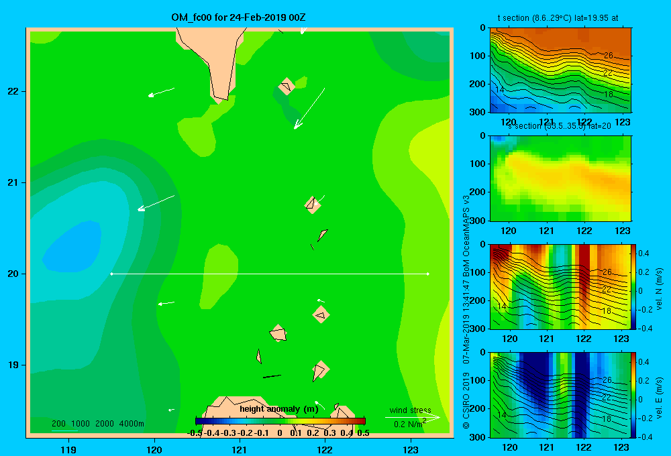Click longitude label 122 below the main map
Image resolution: width=671 pixels, height=456 pixels.
325,449
